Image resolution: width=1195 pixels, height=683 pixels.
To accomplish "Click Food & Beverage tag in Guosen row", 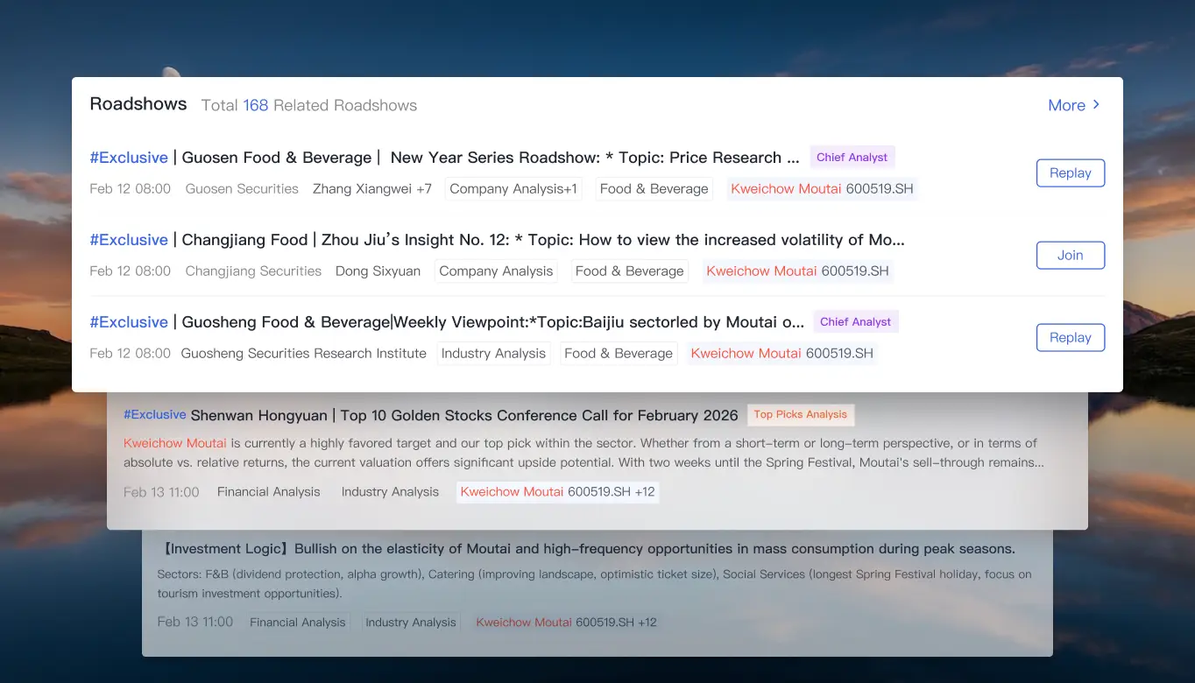I will pos(654,189).
